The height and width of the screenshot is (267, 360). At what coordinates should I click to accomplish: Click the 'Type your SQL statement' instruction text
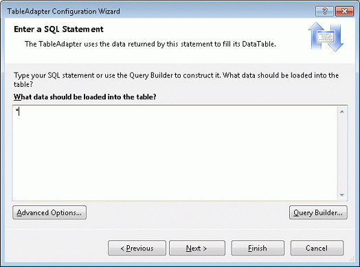coord(176,79)
